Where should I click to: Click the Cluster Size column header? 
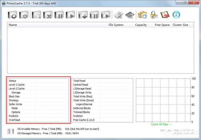(x=180, y=25)
